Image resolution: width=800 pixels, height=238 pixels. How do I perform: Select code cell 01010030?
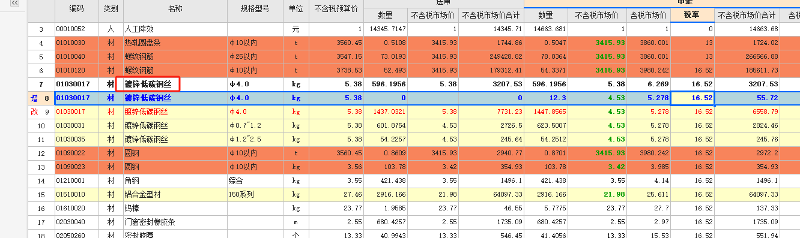pos(77,43)
